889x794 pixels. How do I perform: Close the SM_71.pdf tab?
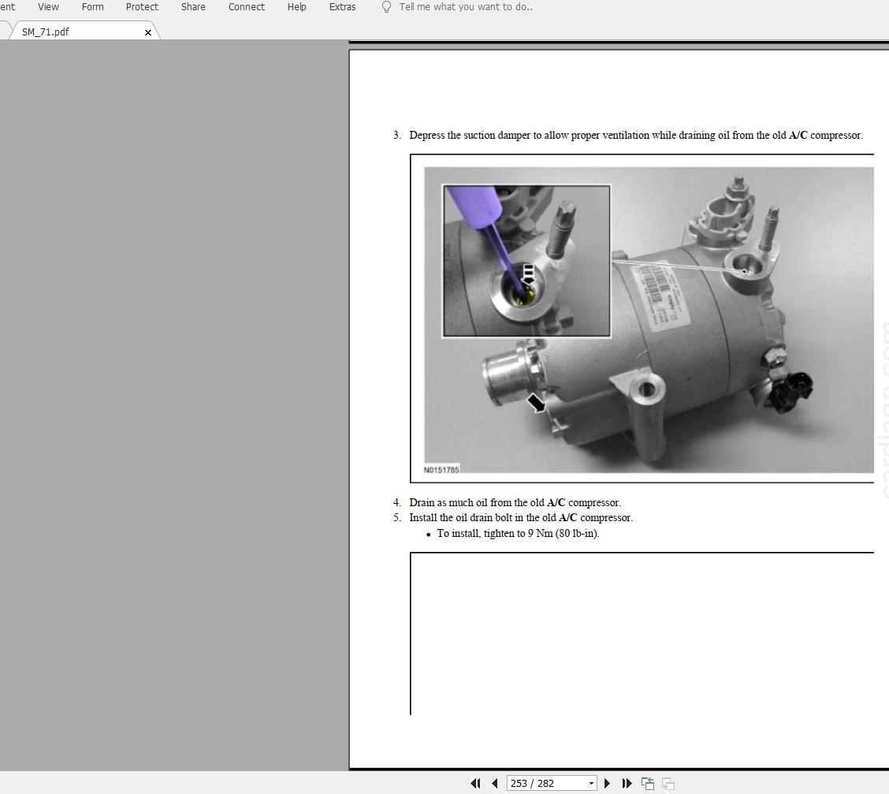click(148, 32)
